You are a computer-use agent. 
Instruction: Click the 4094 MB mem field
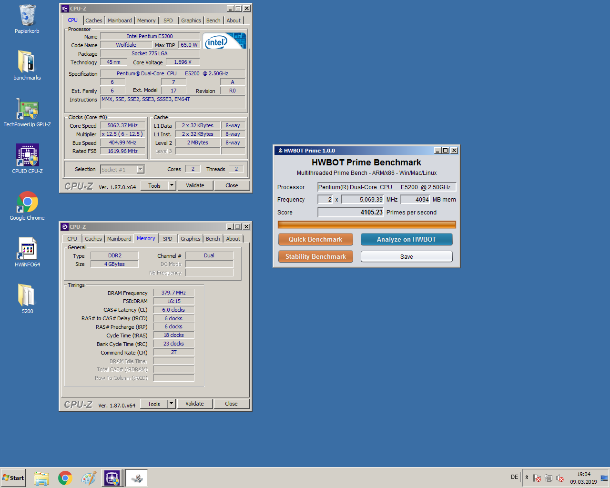[x=415, y=200]
